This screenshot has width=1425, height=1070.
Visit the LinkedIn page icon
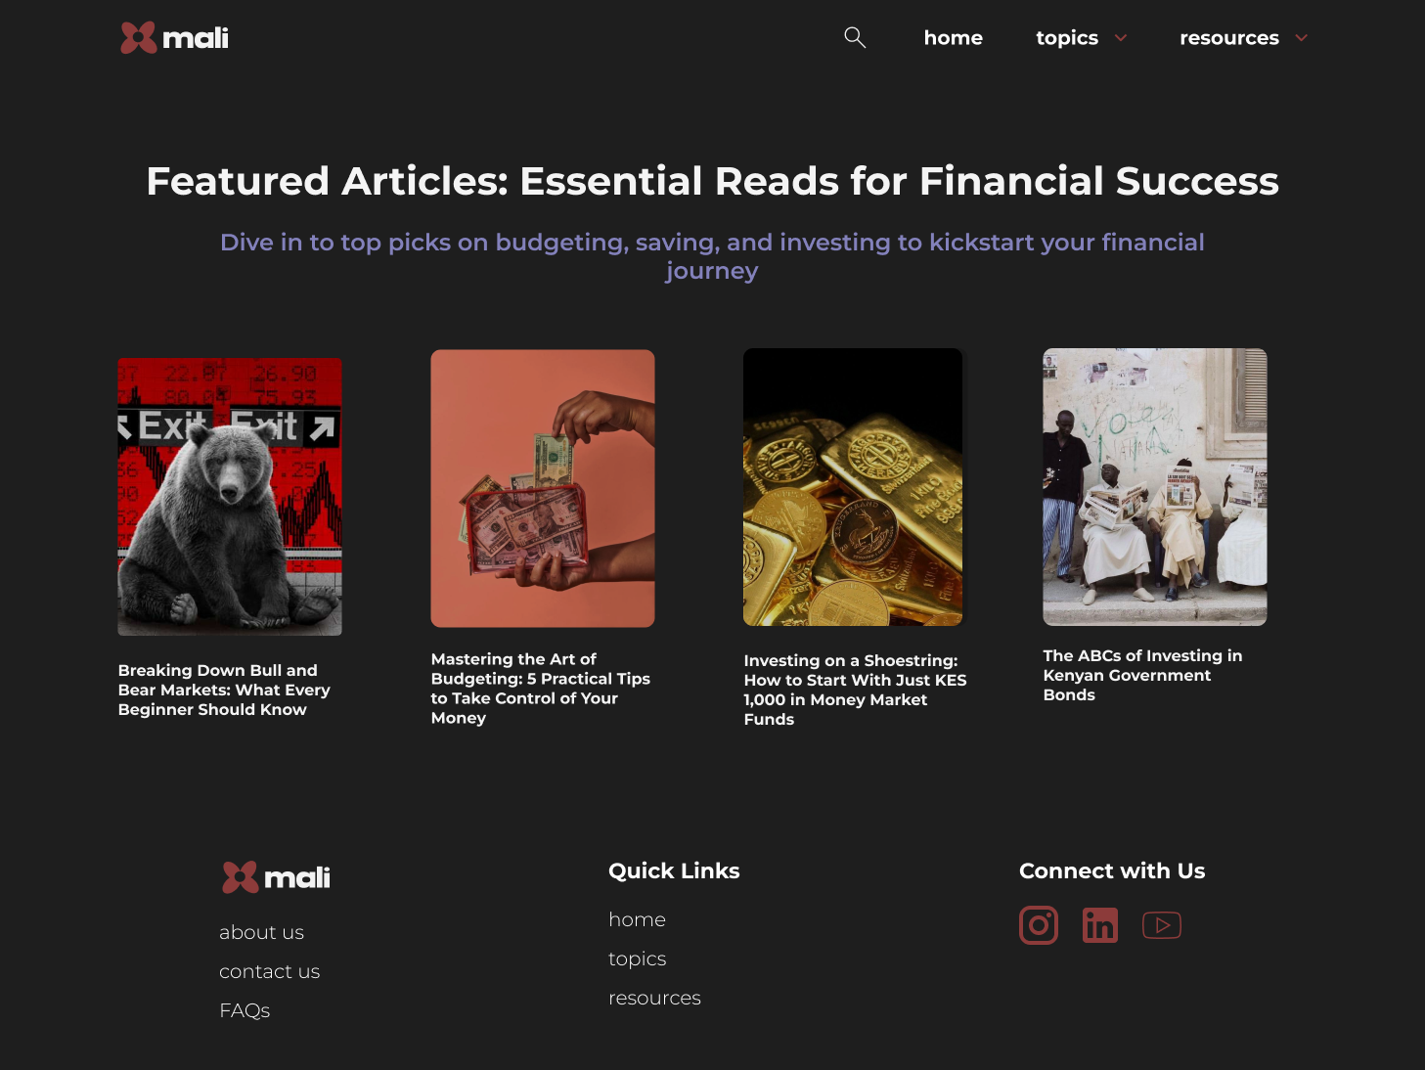pyautogui.click(x=1100, y=925)
